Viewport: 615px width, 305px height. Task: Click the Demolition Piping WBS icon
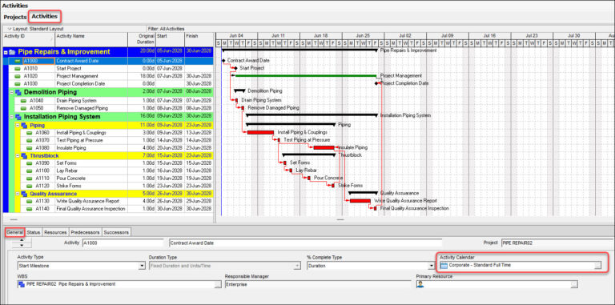(x=18, y=93)
